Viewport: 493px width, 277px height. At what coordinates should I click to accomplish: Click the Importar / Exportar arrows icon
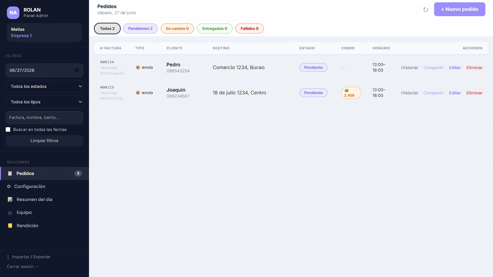pos(8,257)
